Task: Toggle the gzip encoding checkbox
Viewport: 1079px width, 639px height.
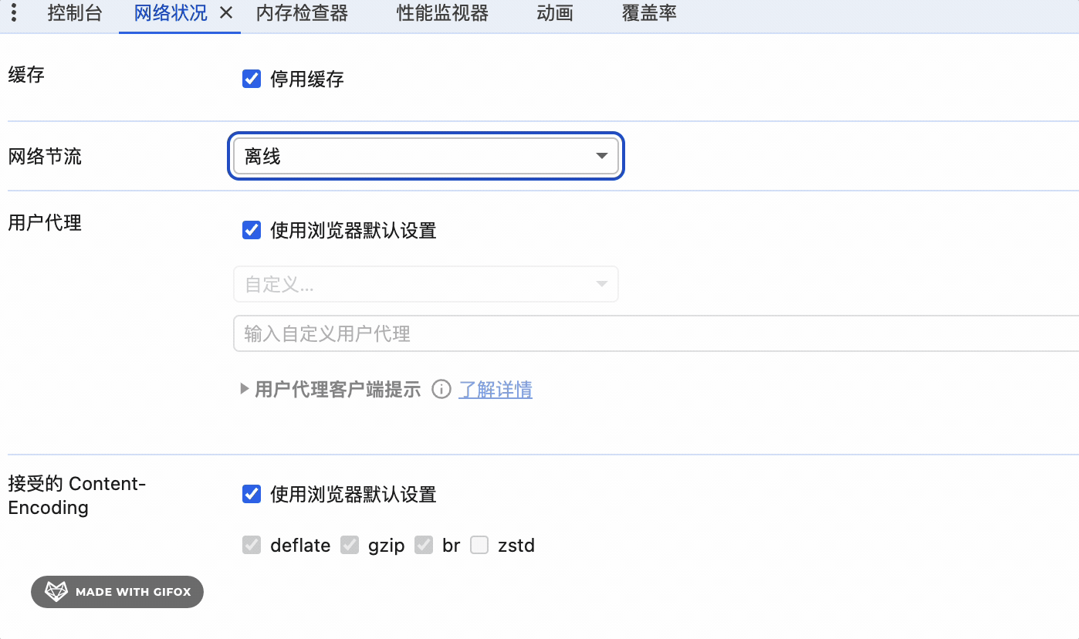Action: click(350, 546)
